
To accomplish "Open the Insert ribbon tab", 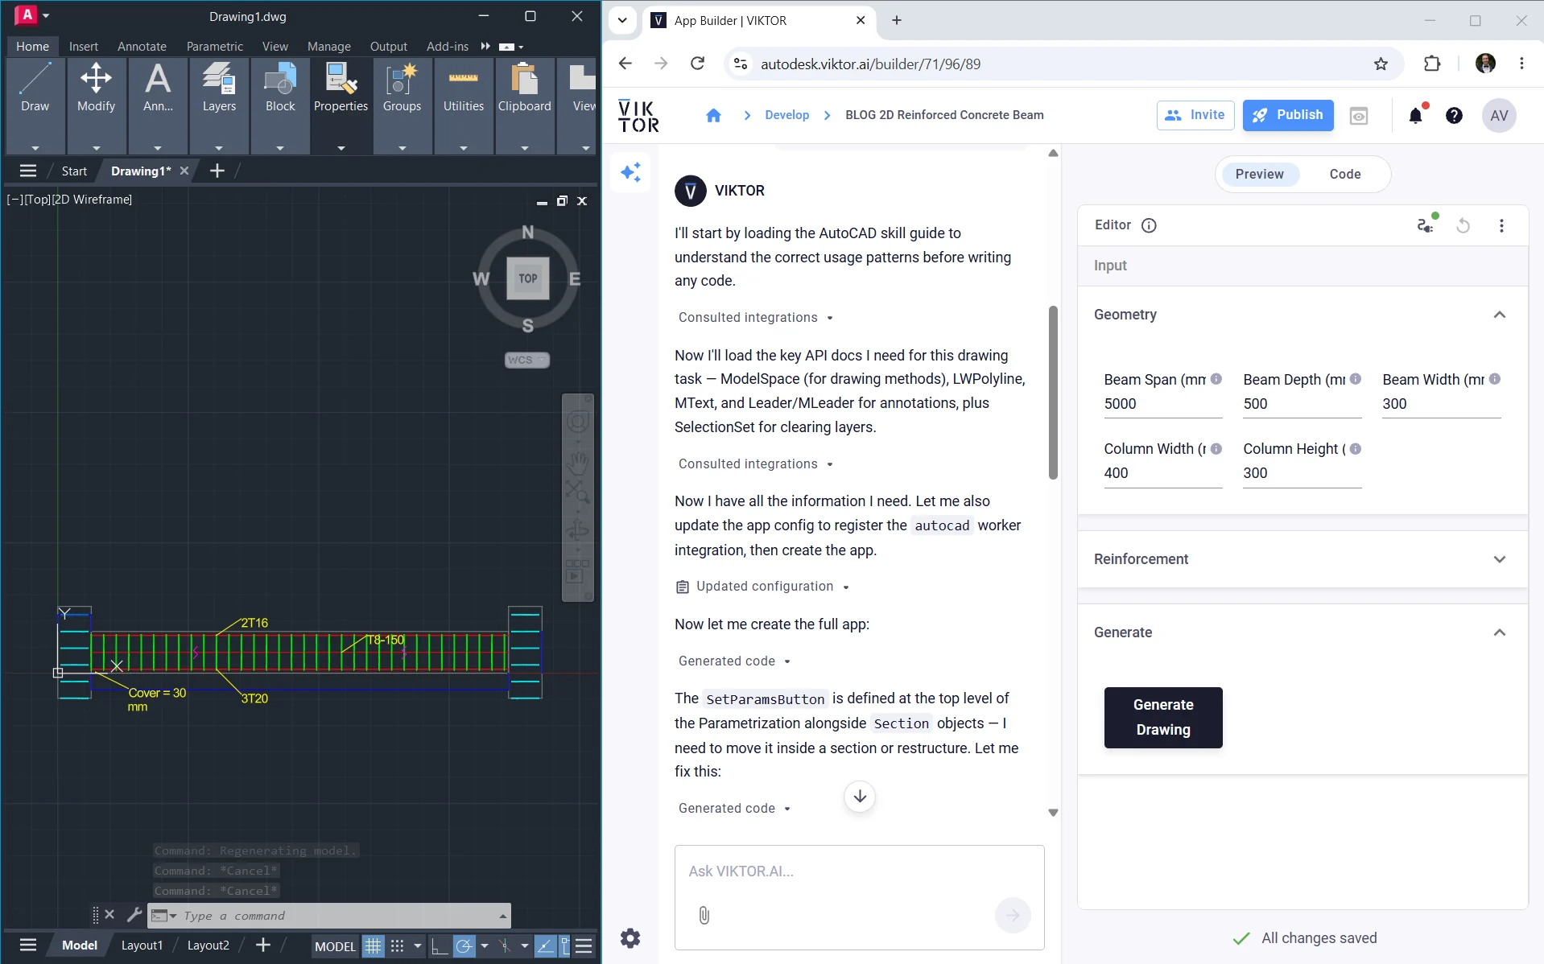I will [x=84, y=46].
